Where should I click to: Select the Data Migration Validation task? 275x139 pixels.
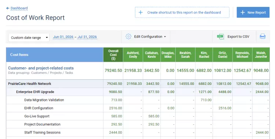point(138,100)
